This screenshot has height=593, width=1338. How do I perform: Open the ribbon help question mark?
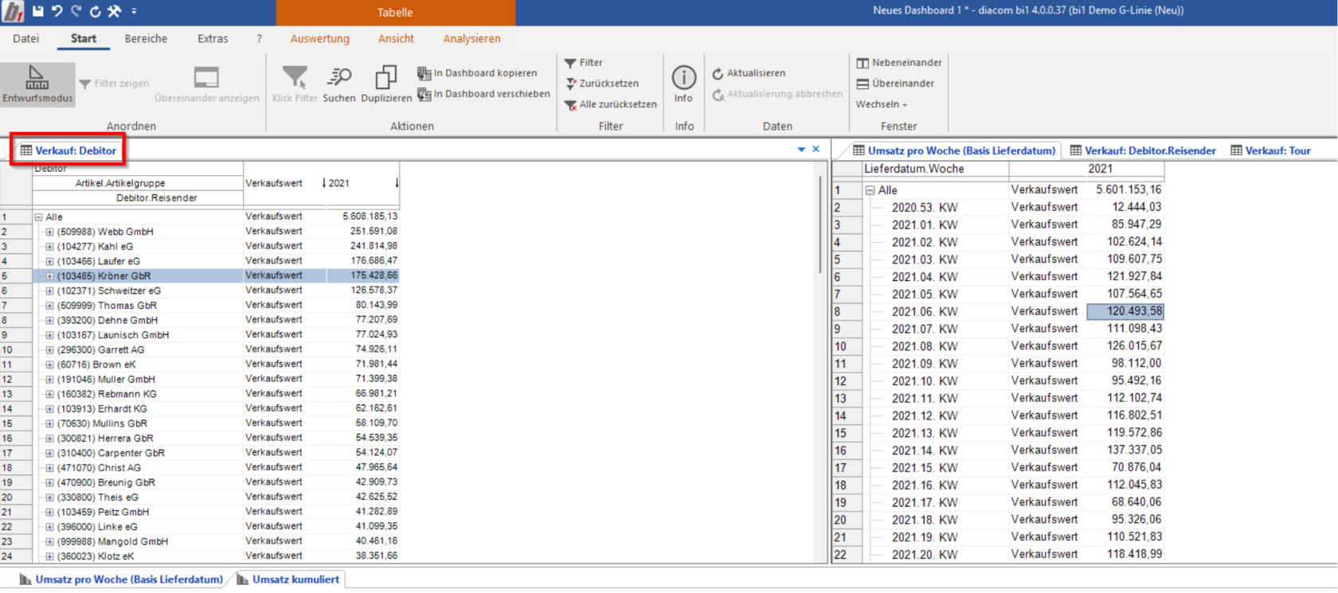click(x=259, y=38)
